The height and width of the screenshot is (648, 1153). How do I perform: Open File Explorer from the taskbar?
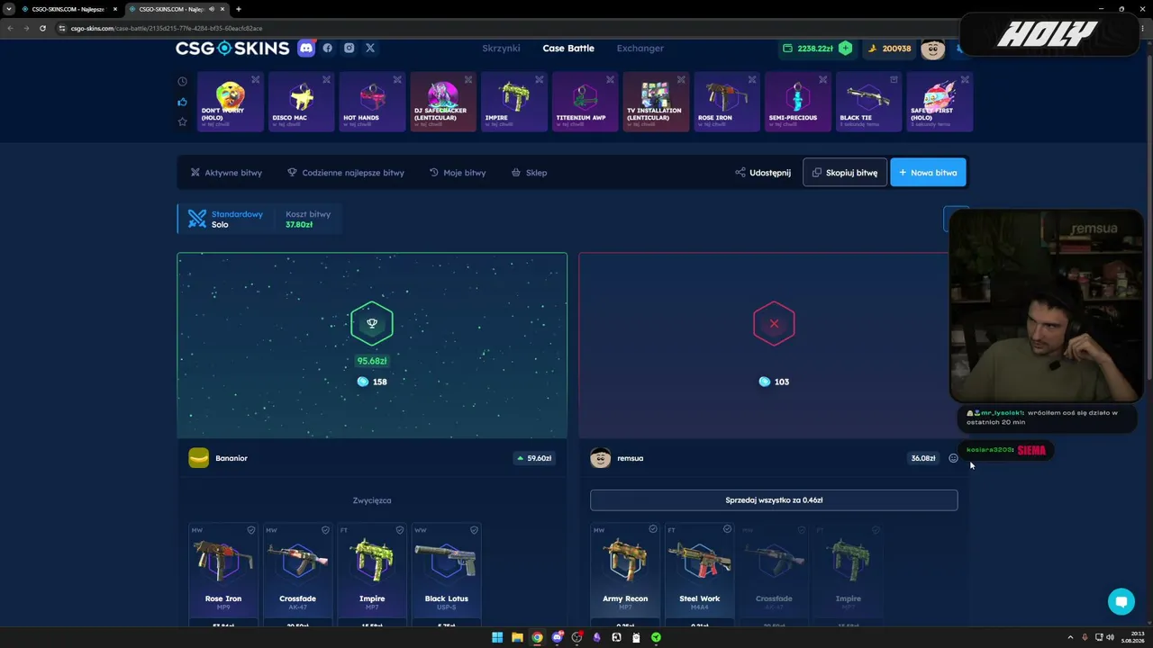click(x=517, y=637)
